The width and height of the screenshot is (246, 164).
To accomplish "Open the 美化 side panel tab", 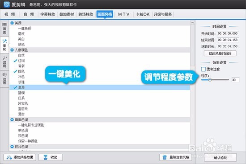I will (x=4, y=45).
